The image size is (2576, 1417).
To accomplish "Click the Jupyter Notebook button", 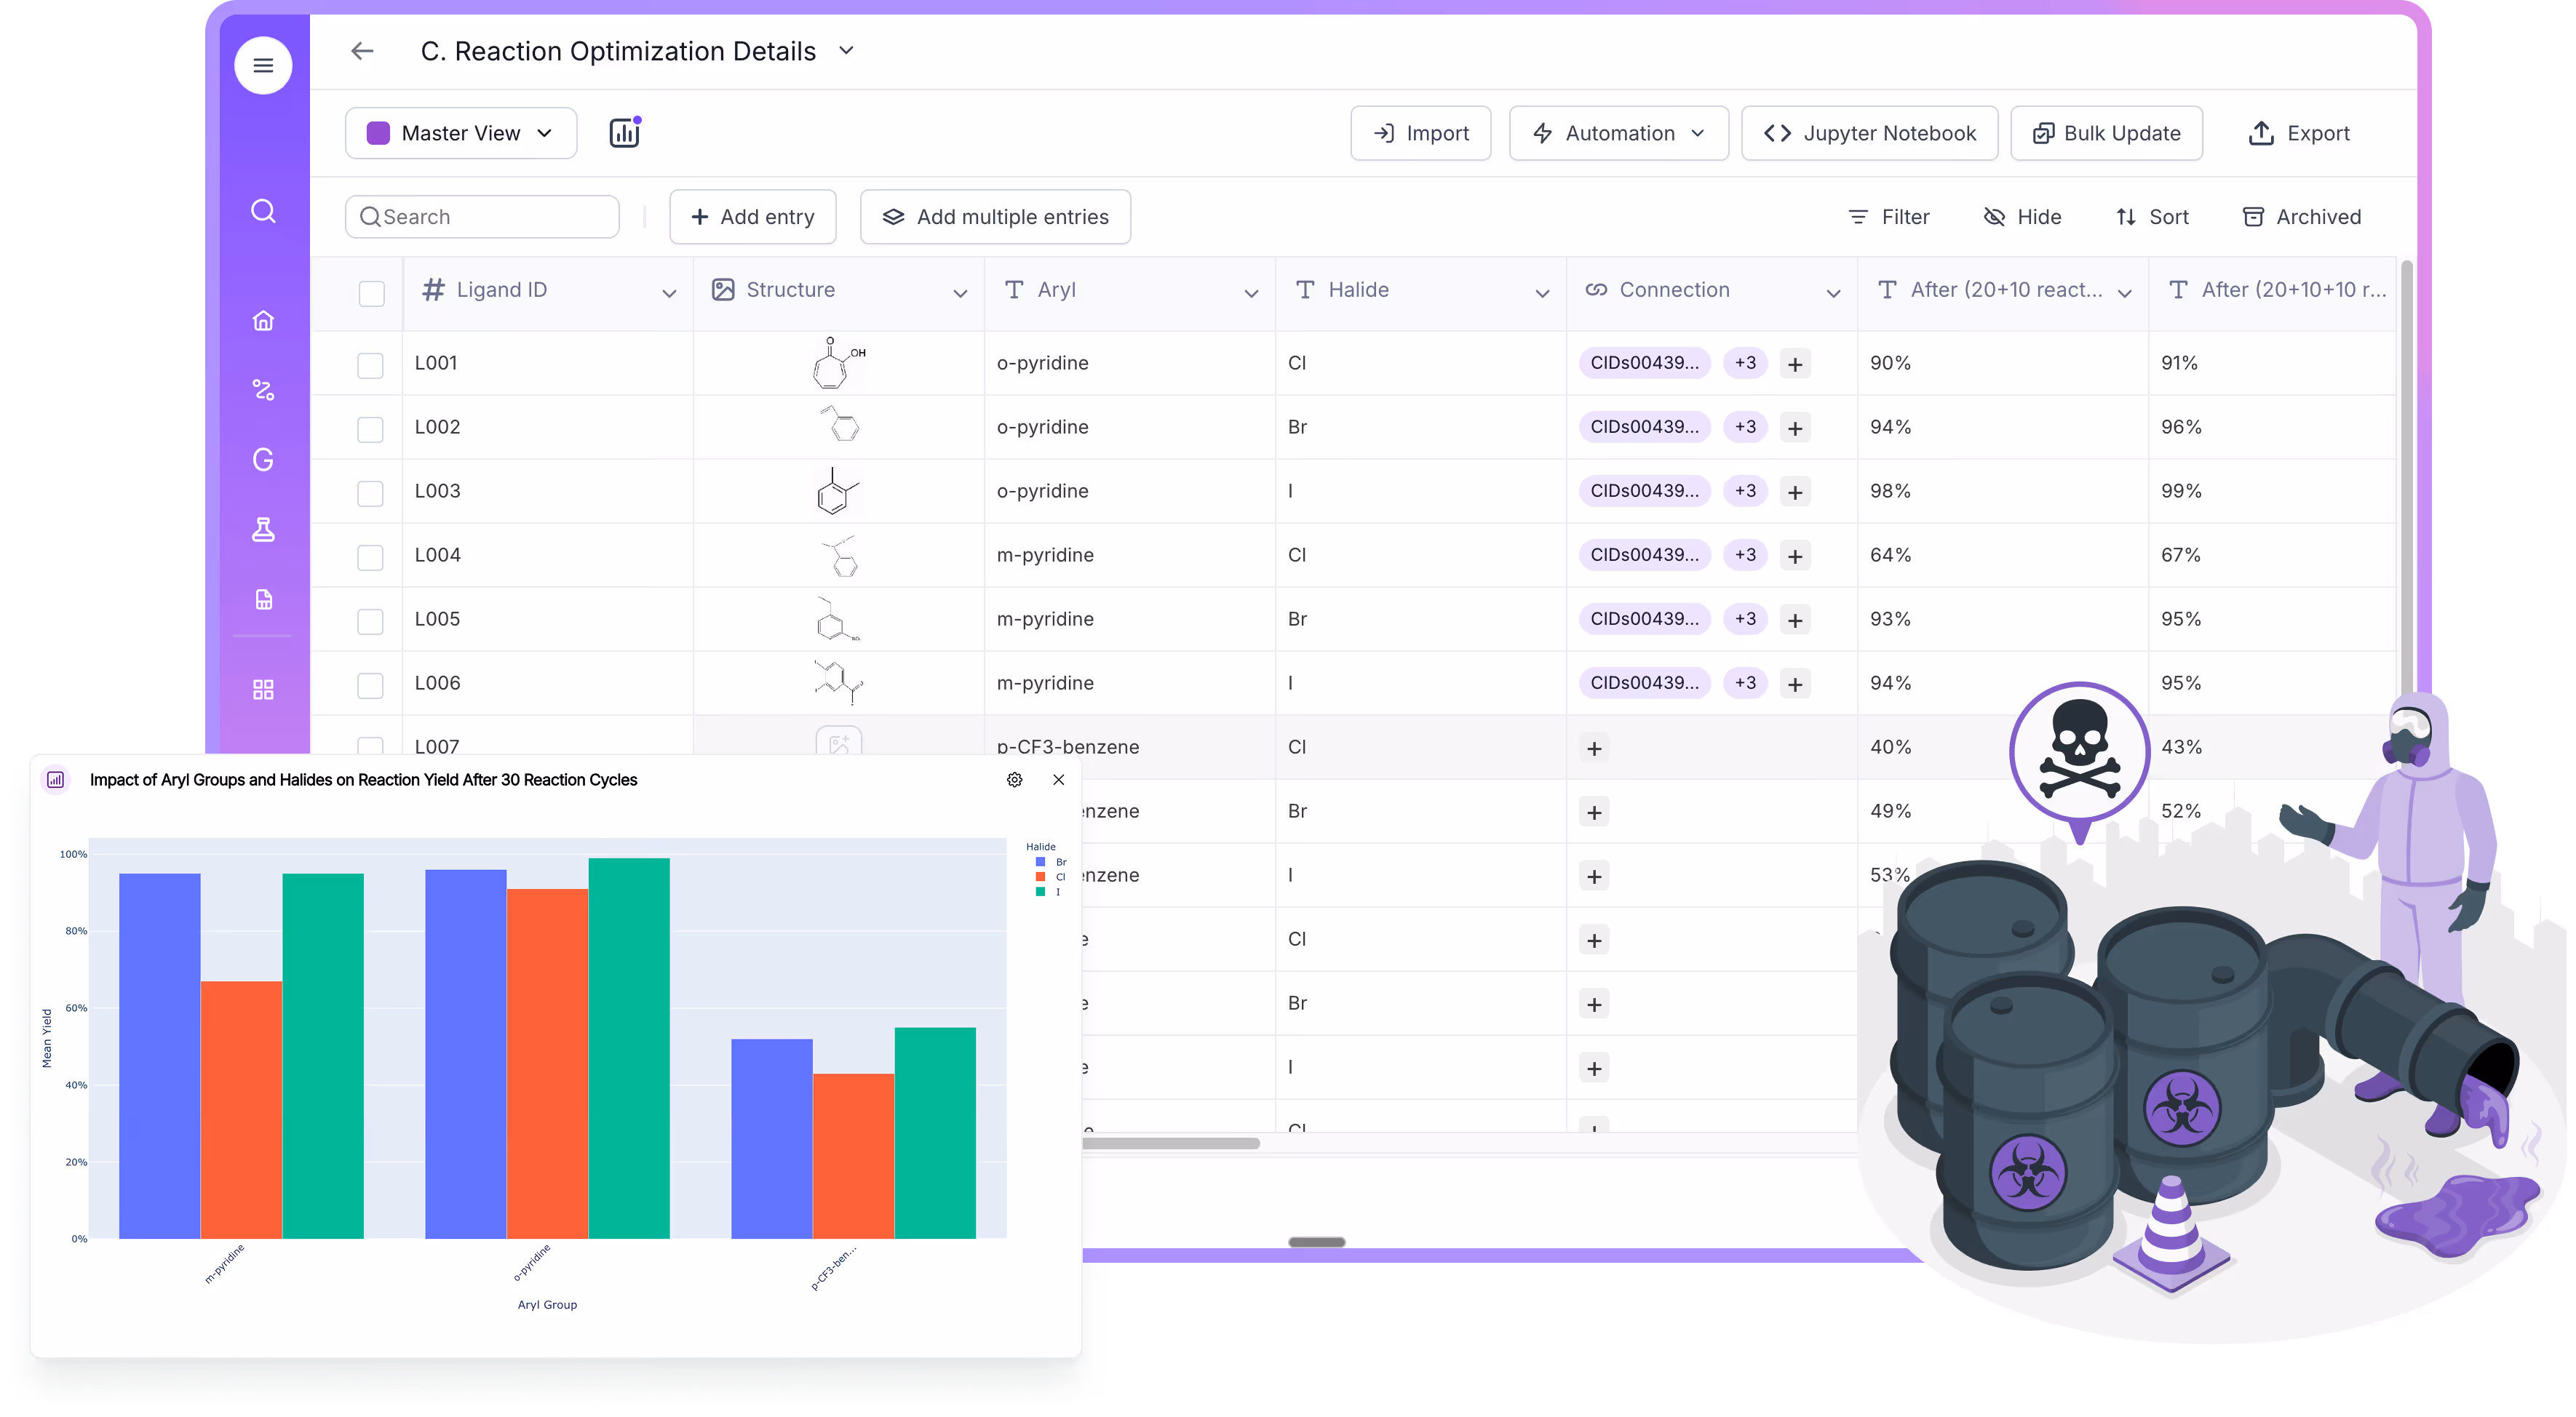I will pos(1869,133).
